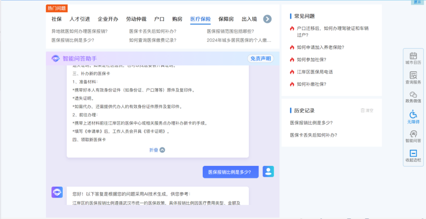The width and height of the screenshot is (426, 219).
Task: Open 查询服务 in the sidebar
Action: click(413, 75)
